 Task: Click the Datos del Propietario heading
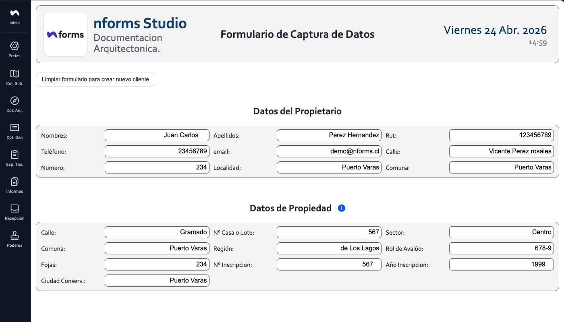point(297,111)
